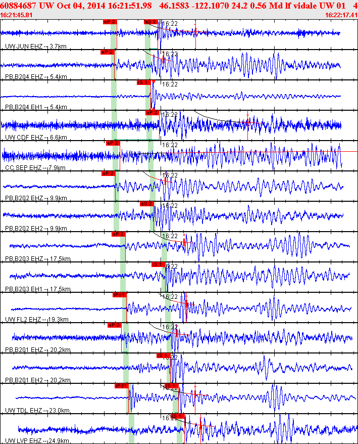Click the 'UW JUN EHZ -- 3.7km' station label
This screenshot has height=444, width=358.
coord(36,46)
